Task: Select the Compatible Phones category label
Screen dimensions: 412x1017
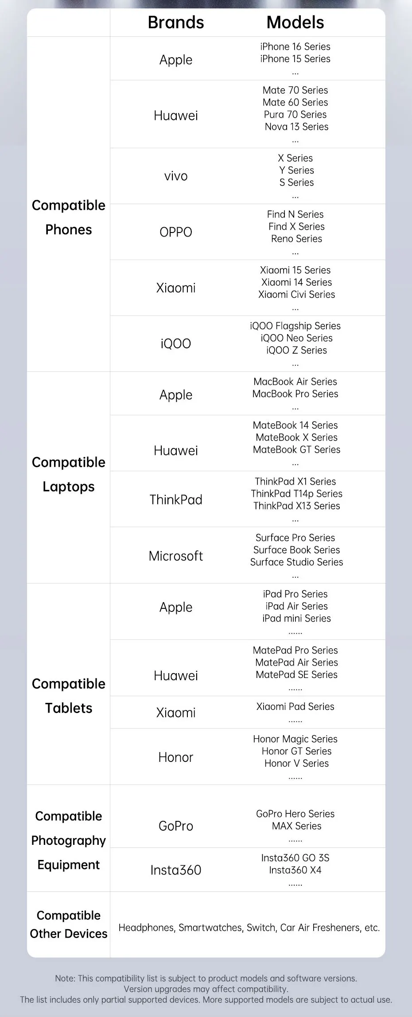Action: click(69, 217)
